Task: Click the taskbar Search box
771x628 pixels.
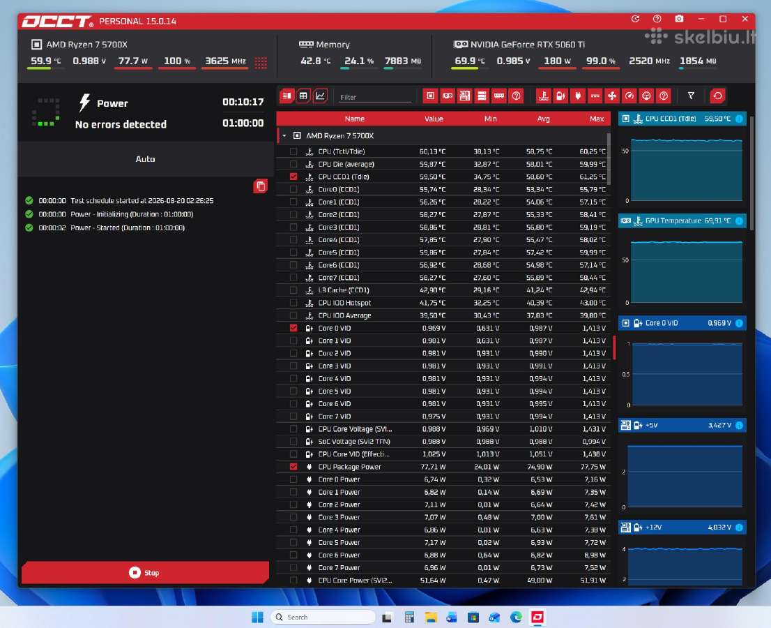Action: click(x=323, y=617)
